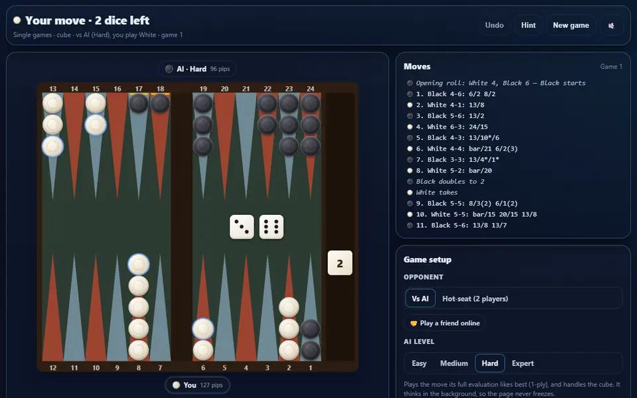Click empty point 10 triangle

click(x=96, y=308)
